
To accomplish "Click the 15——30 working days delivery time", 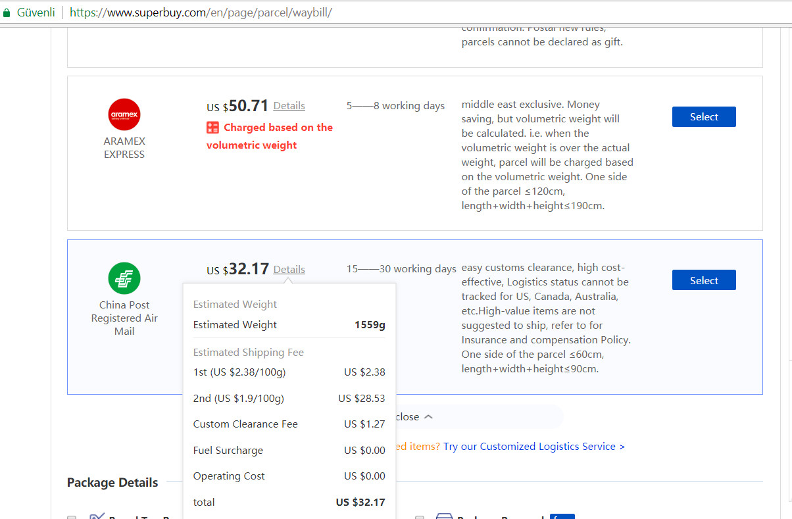I will click(401, 268).
